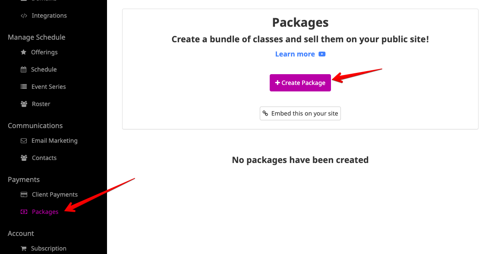Click the chain link icon on Embed button
The height and width of the screenshot is (254, 482).
[x=265, y=113]
